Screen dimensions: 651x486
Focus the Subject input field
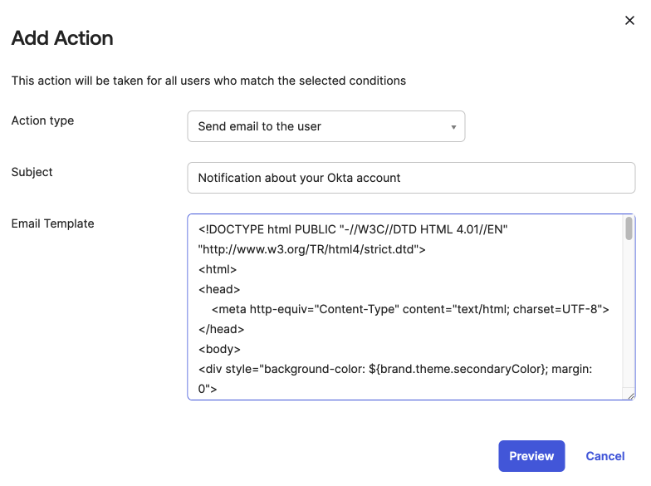click(x=411, y=178)
